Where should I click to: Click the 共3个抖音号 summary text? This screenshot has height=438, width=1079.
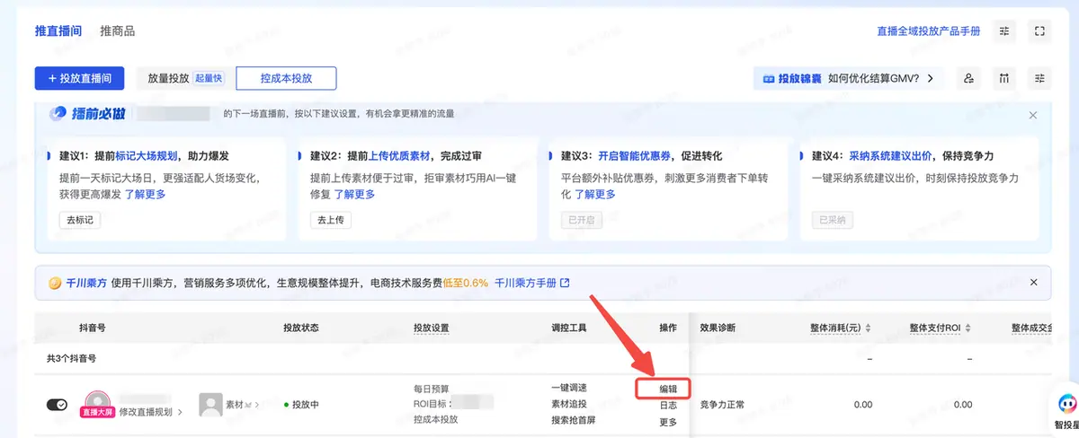click(71, 358)
